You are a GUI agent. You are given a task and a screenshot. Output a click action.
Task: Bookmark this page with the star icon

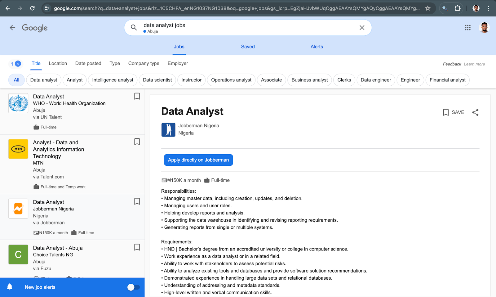coord(428,8)
